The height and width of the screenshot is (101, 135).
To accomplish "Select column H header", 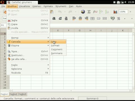I will 91,31.
